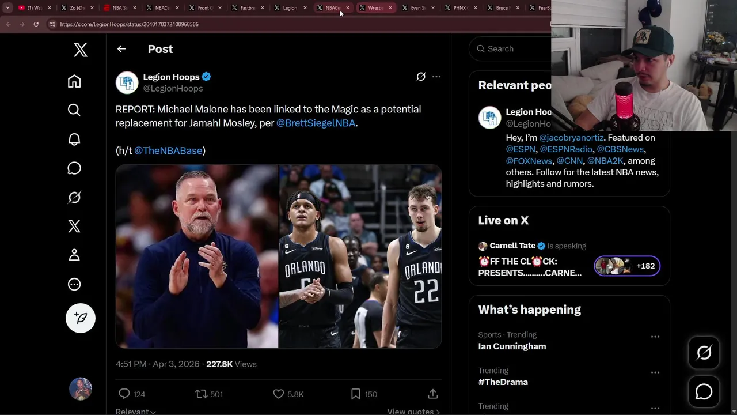Expand the Relevant replies sort dropdown
The height and width of the screenshot is (415, 737).
click(x=136, y=412)
